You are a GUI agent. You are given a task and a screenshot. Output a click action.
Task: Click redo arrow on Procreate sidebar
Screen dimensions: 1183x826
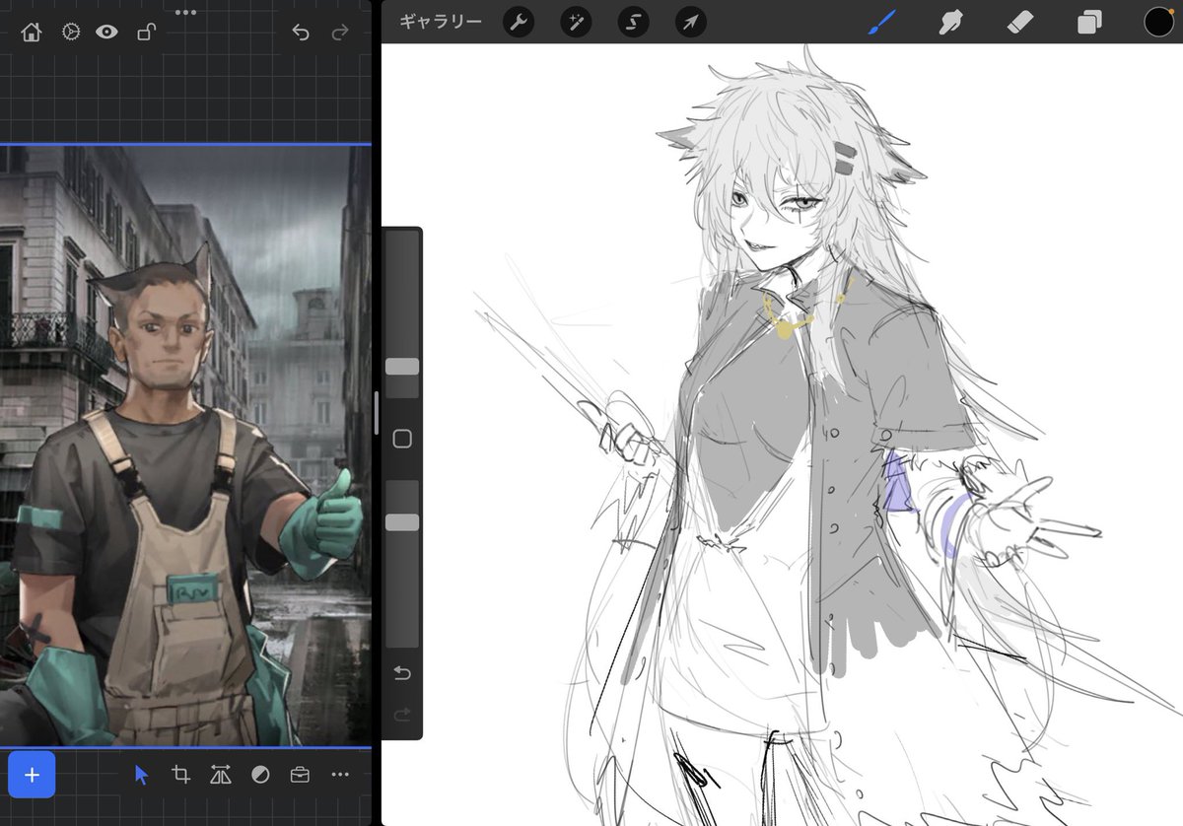(402, 715)
